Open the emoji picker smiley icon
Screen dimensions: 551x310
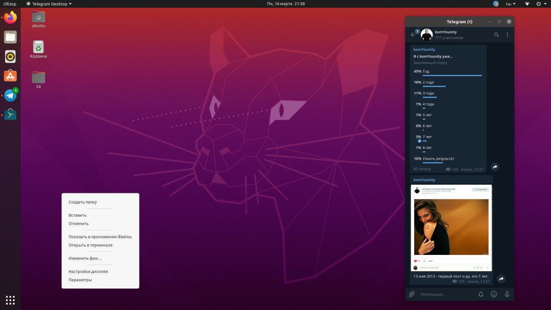pyautogui.click(x=494, y=294)
